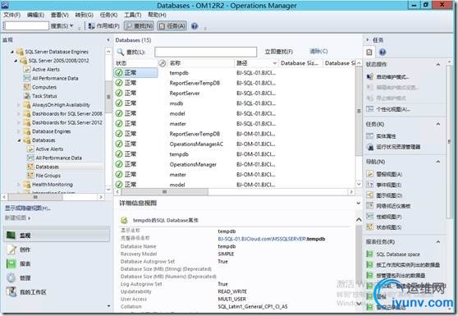Launch 运行状况资源管理器 from the tasks pane
The image size is (458, 316).
point(393,147)
